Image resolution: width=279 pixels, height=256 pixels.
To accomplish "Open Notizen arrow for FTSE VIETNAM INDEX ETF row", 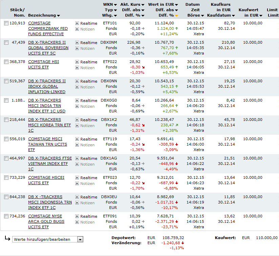I will 77,164.
